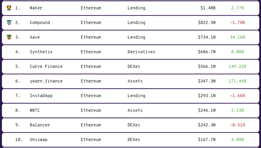Click the Curve Finance name

[46, 66]
